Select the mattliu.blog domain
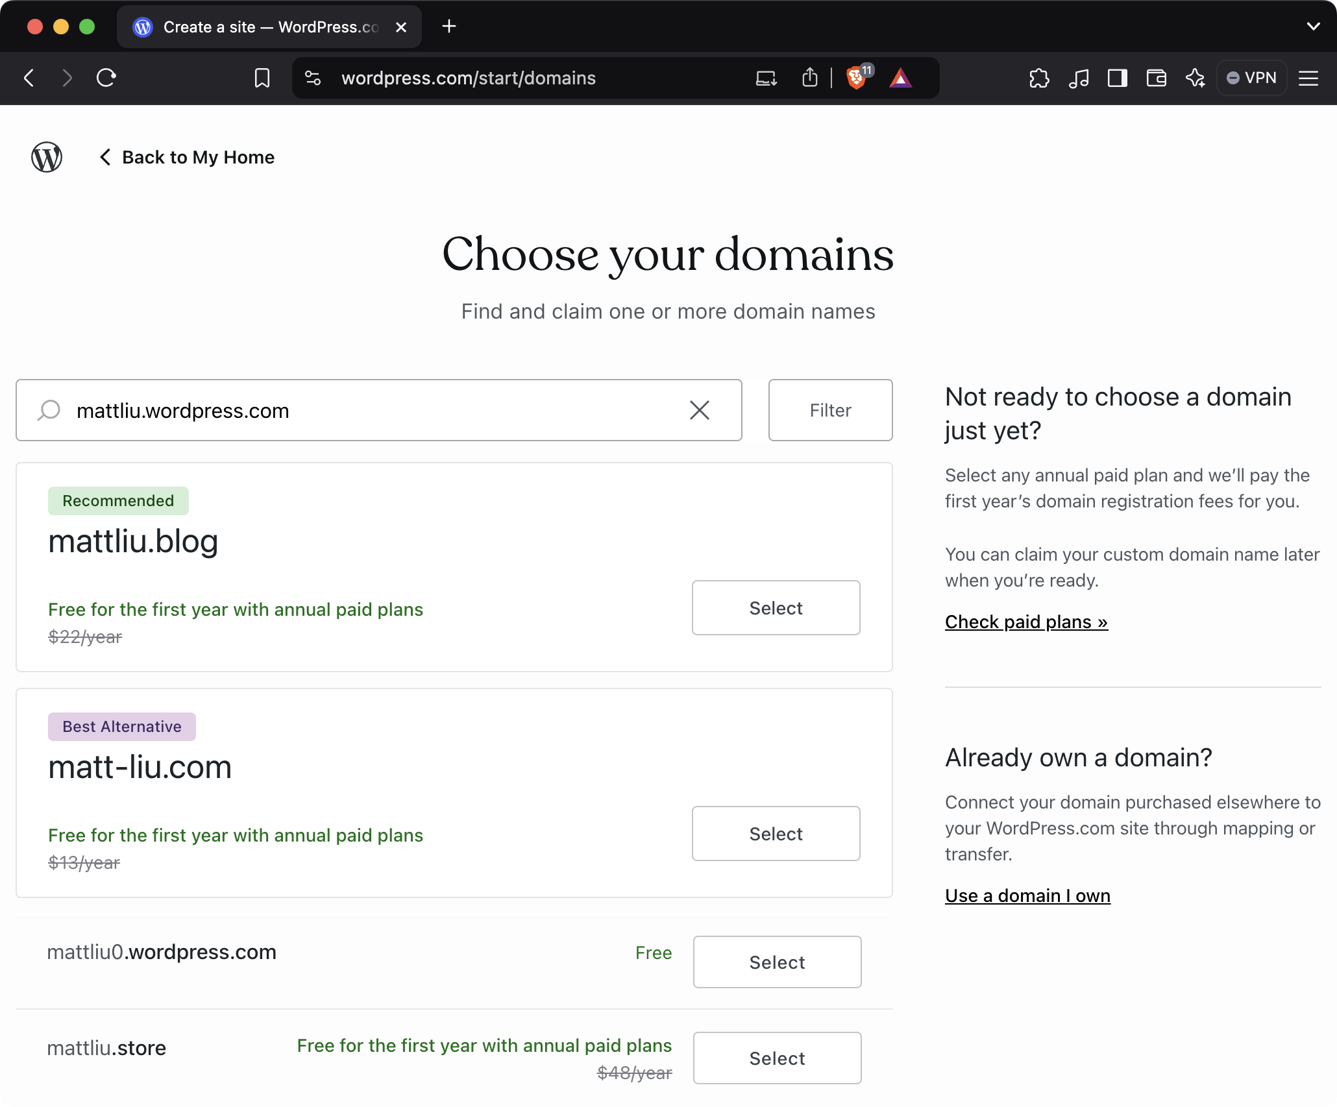 776,607
